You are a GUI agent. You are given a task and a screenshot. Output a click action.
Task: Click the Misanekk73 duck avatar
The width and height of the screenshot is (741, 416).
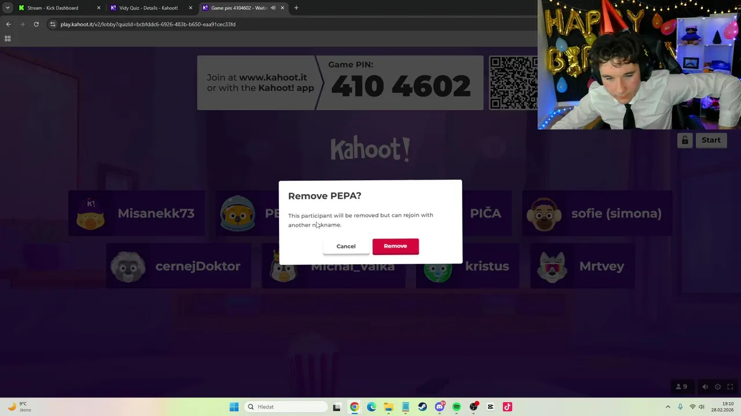[90, 213]
